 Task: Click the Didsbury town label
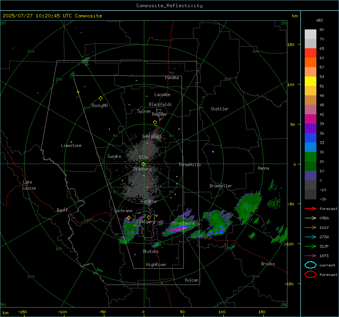coord(142,169)
